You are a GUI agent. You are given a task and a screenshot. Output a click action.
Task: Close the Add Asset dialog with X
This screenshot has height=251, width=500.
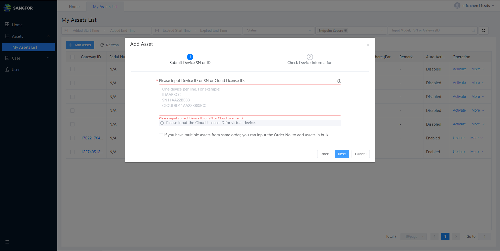pyautogui.click(x=367, y=45)
